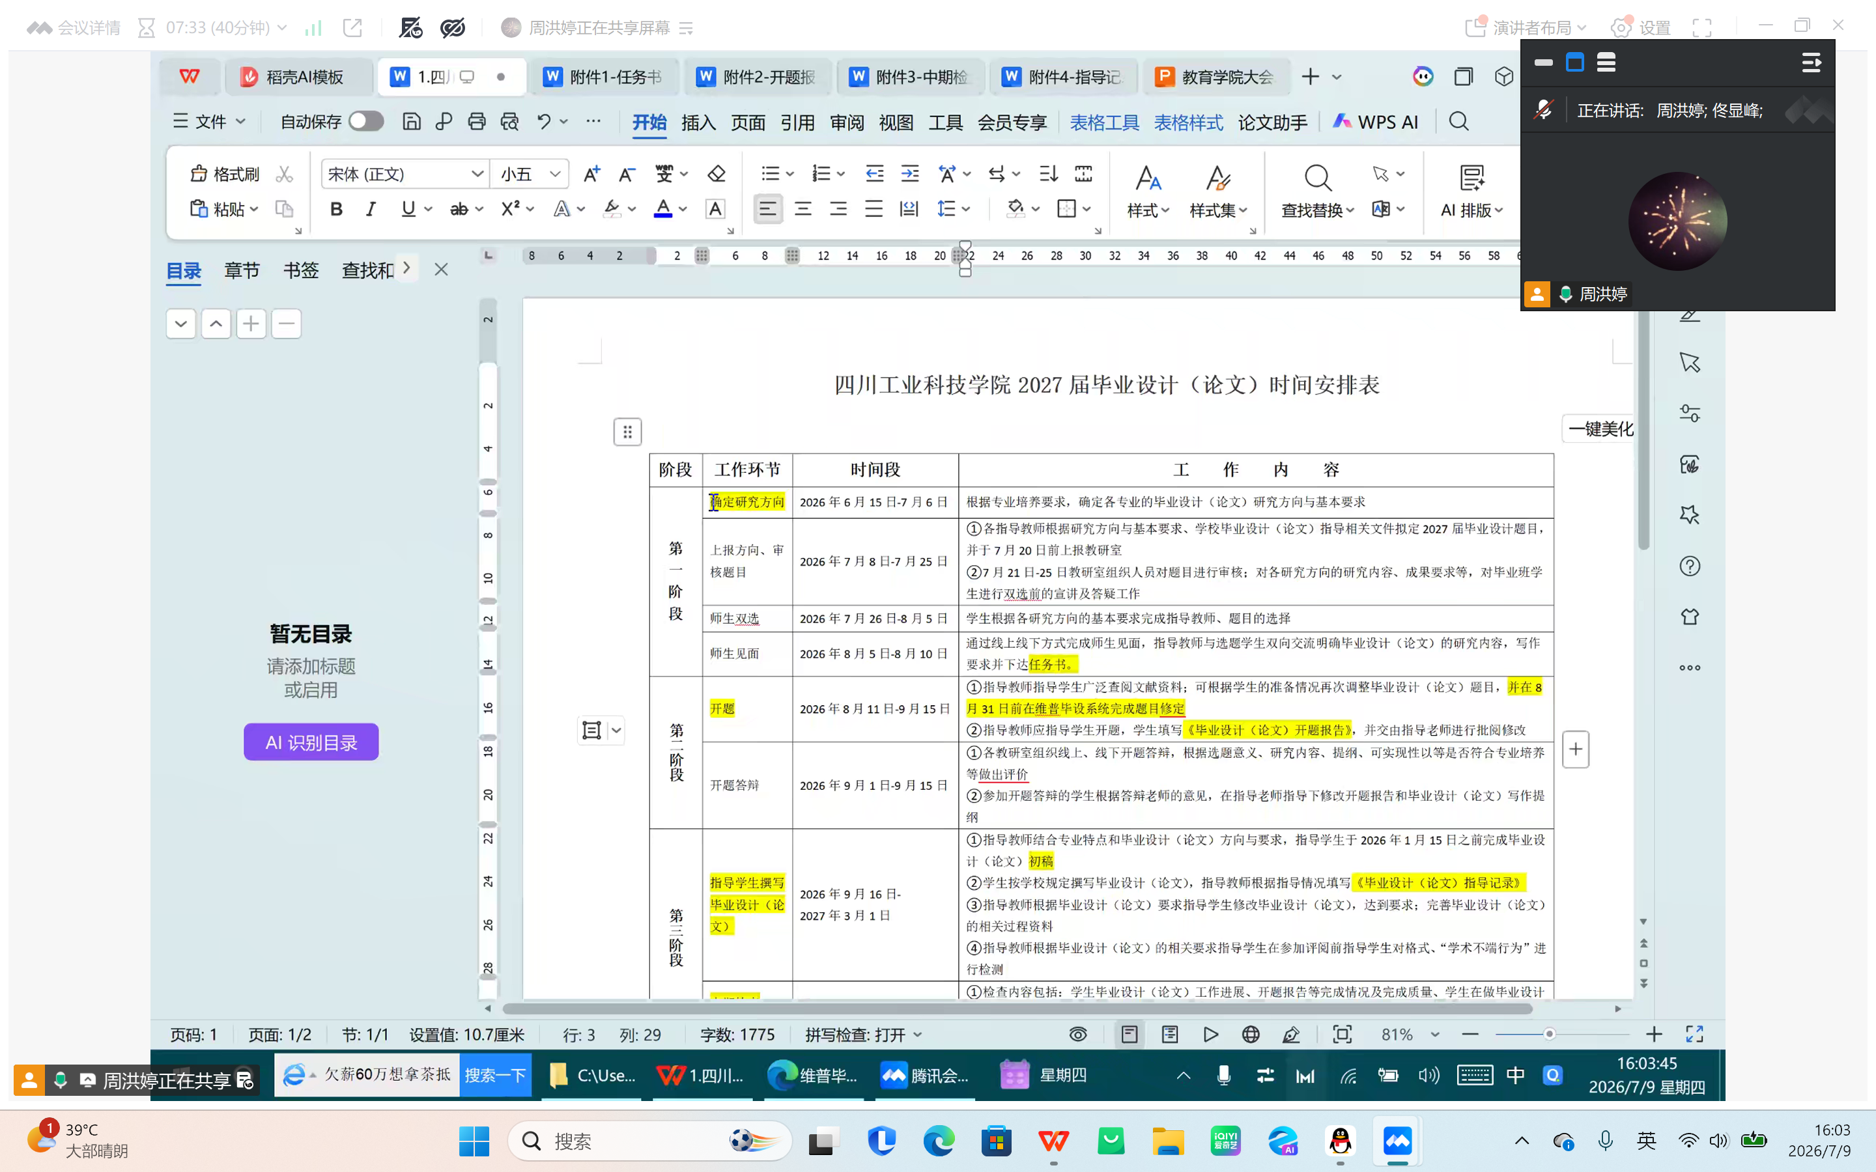Click the horizontal scrollbar under the document
The height and width of the screenshot is (1172, 1876).
[1017, 1009]
